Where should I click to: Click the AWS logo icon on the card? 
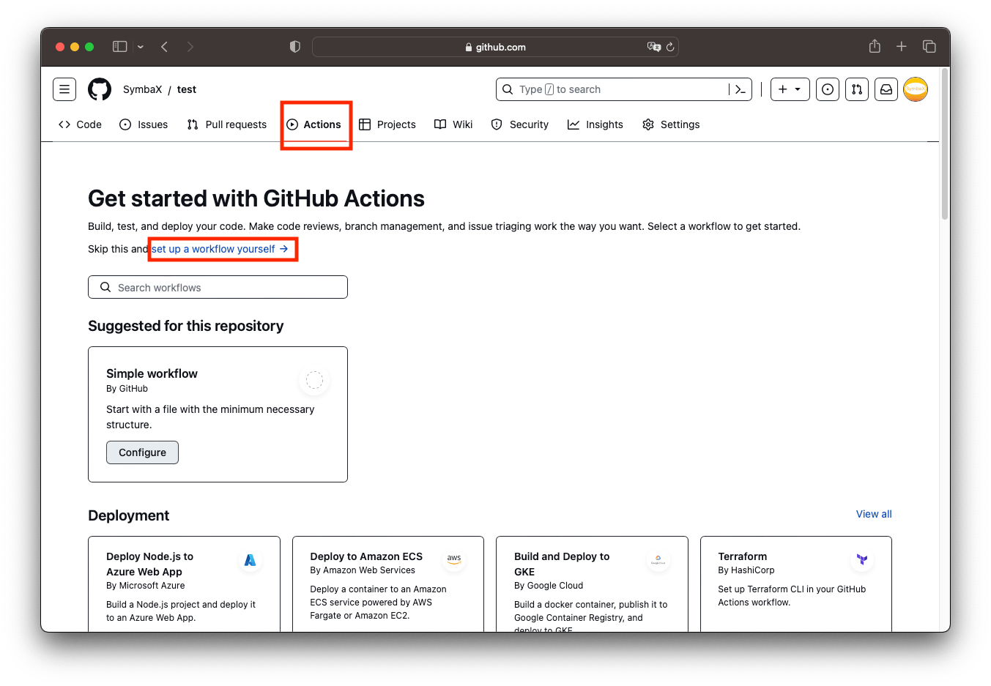(x=454, y=559)
